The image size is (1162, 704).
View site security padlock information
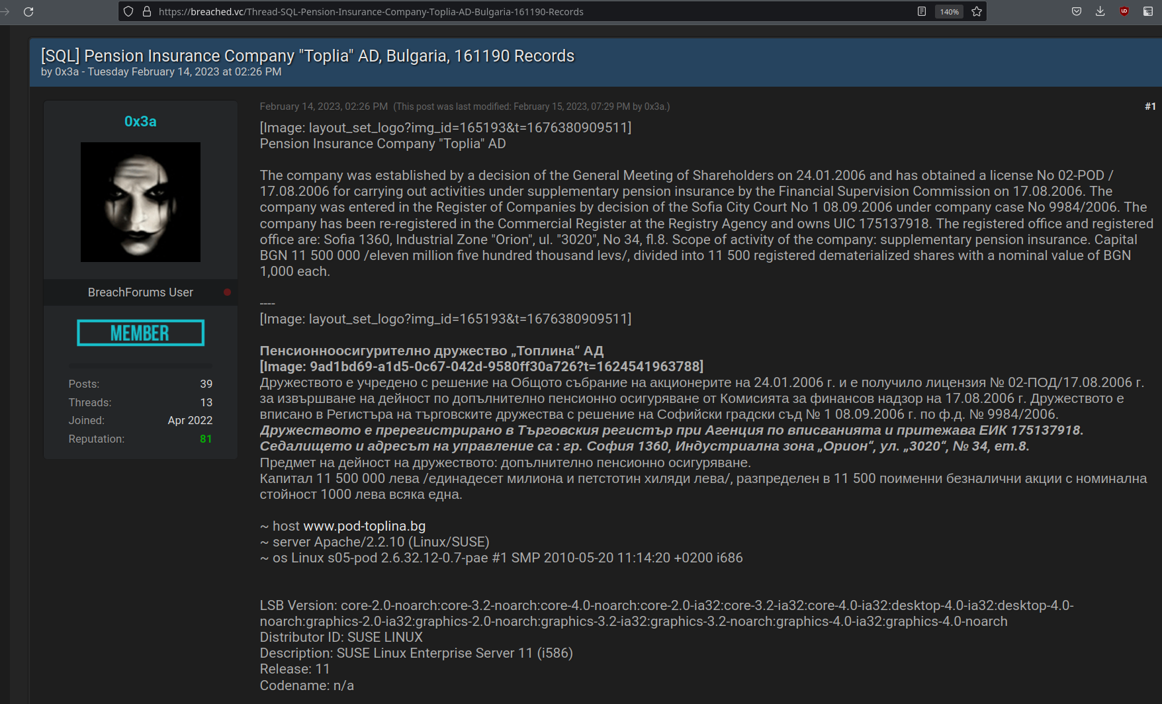147,12
